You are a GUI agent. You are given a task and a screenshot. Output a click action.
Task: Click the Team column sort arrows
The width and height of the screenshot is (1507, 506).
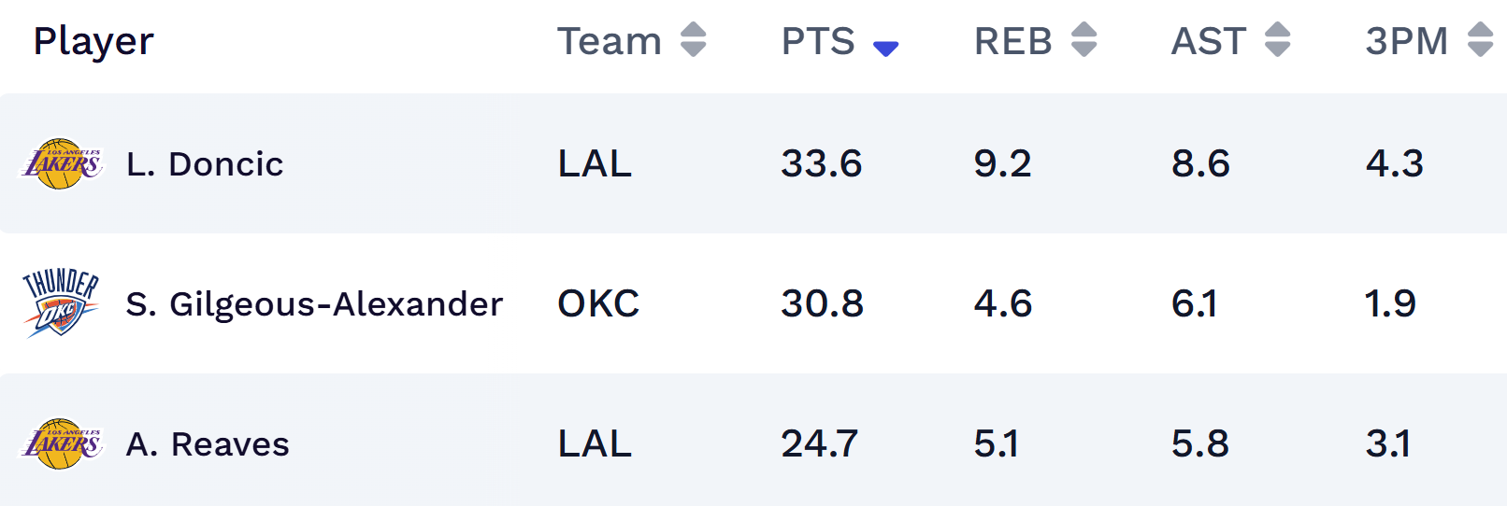693,40
